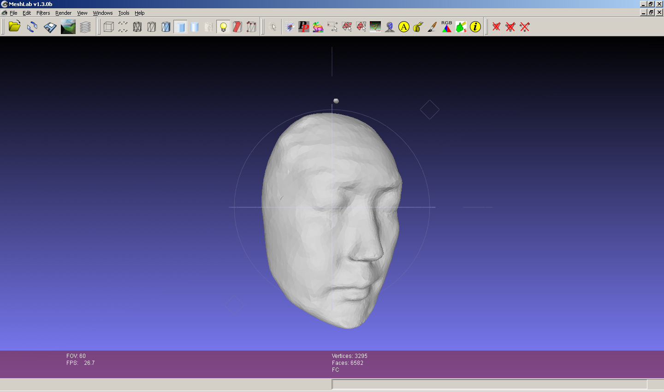This screenshot has width=664, height=392.
Task: Select the measuring tape tool
Action: click(418, 27)
